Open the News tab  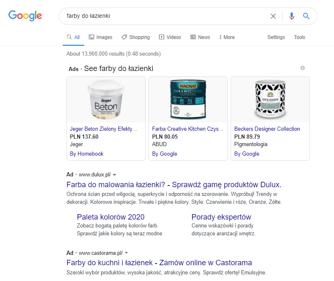point(200,37)
